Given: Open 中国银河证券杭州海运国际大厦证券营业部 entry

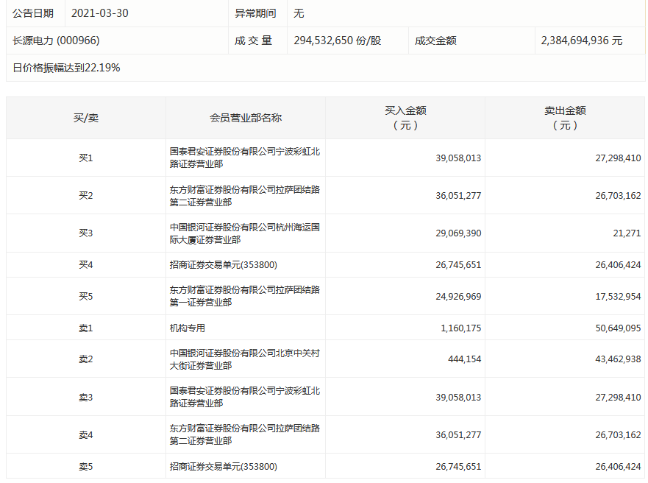Looking at the screenshot, I should point(244,233).
